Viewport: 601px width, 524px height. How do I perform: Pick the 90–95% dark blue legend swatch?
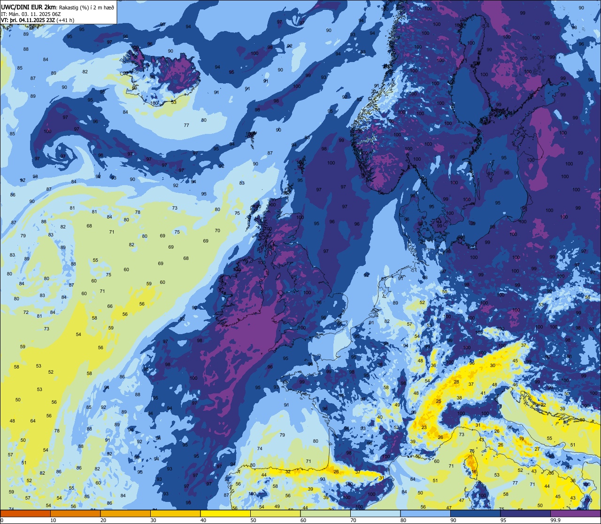[475, 513]
